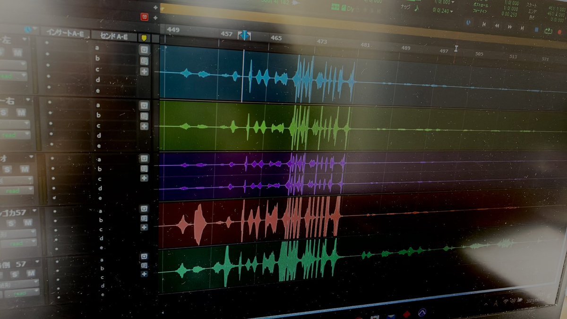Click the square box icon on the 側 57 track
567x319 pixels.
click(x=144, y=256)
